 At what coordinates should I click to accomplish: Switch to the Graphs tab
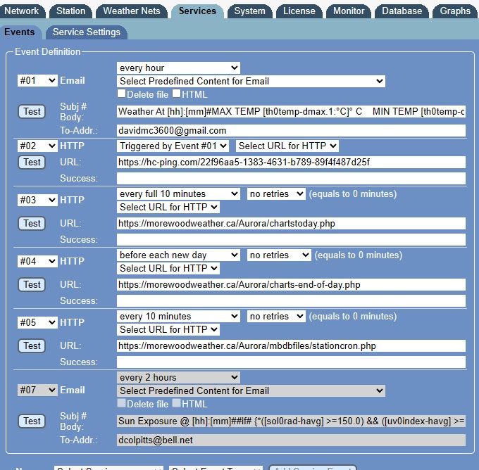(455, 11)
